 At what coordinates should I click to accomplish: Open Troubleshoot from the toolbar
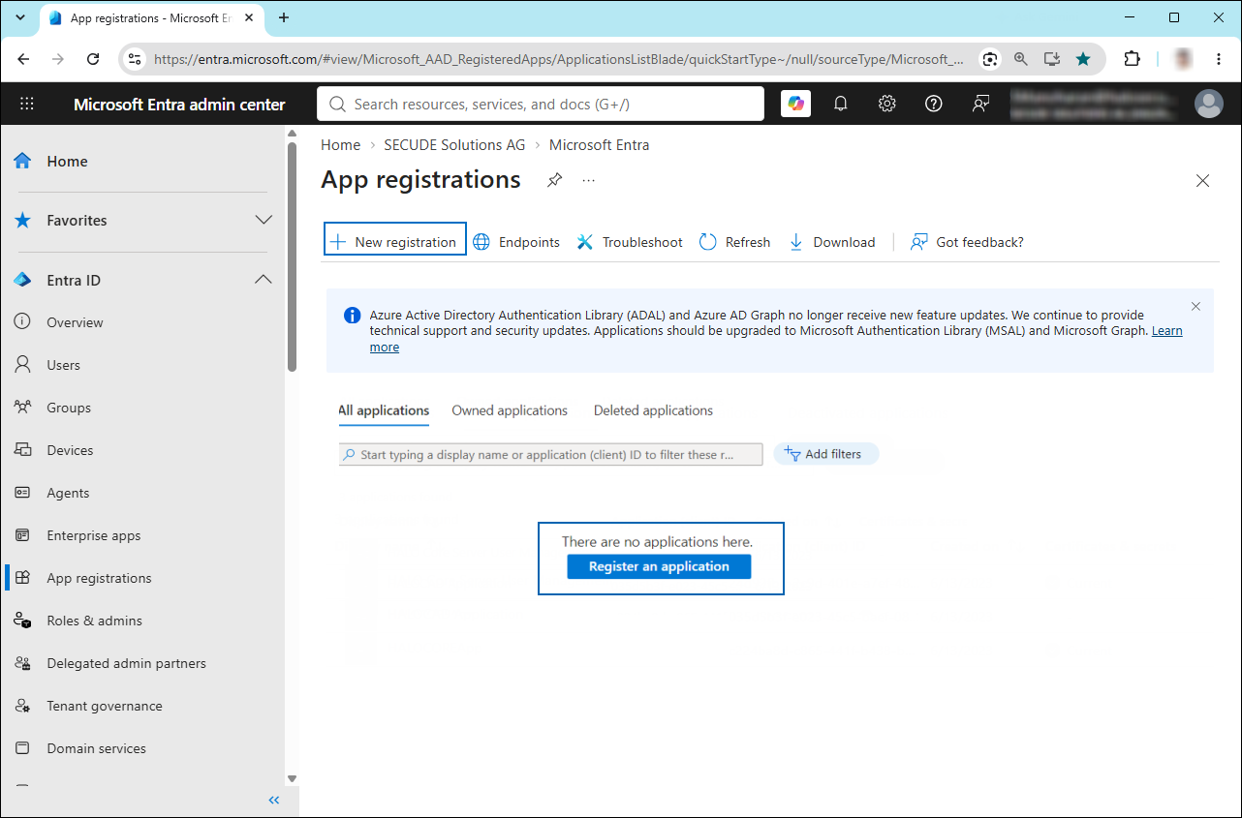point(630,242)
